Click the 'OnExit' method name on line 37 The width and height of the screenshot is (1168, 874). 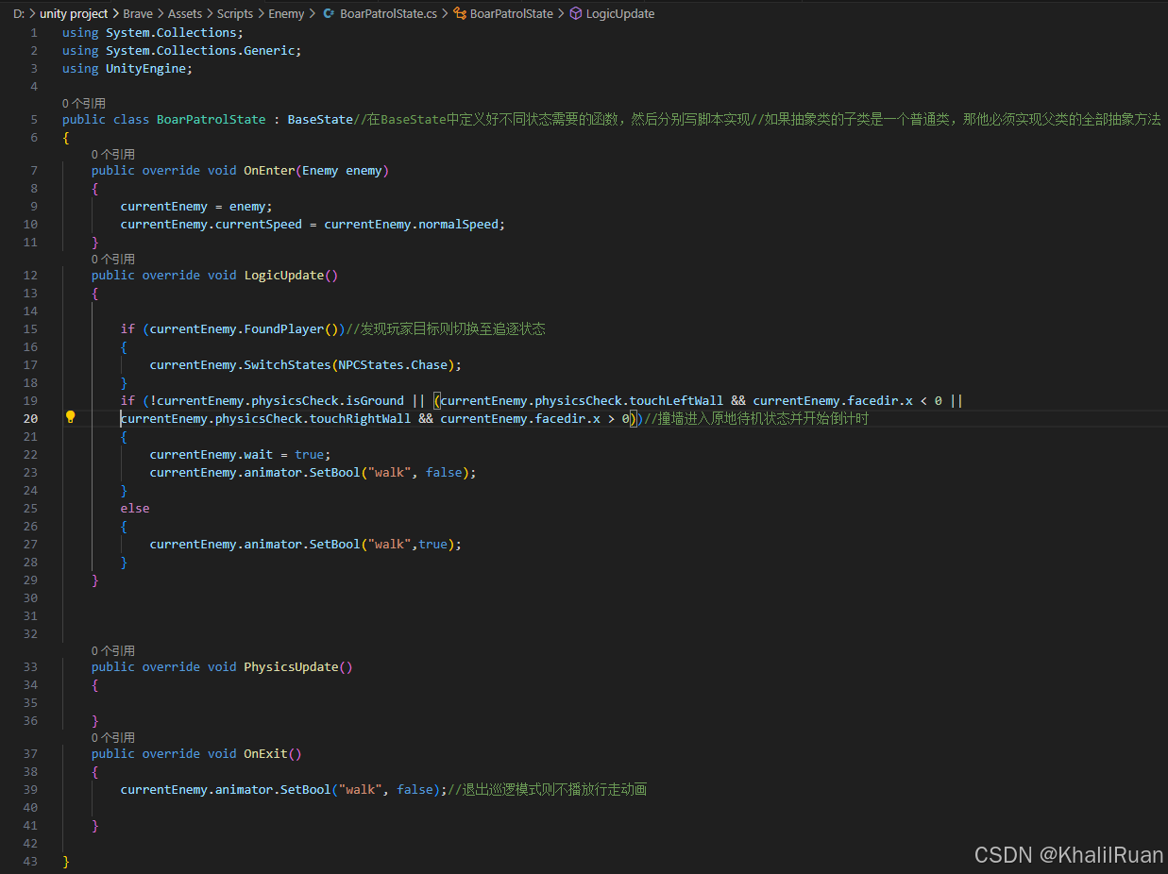266,753
